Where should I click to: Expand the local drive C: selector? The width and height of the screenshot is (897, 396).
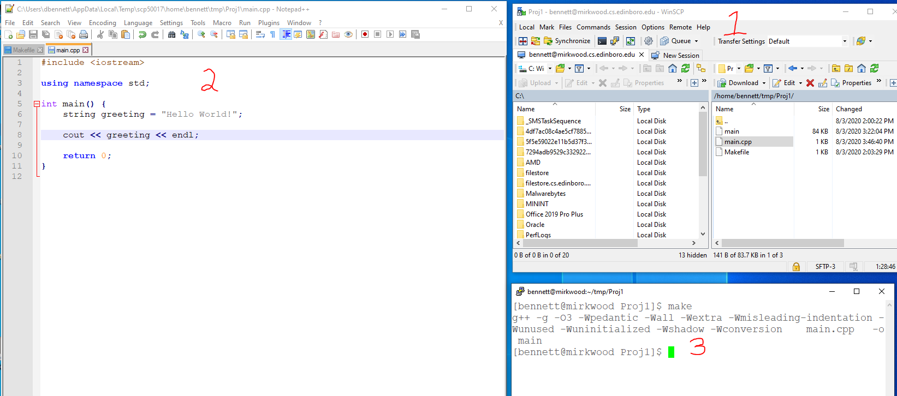549,69
